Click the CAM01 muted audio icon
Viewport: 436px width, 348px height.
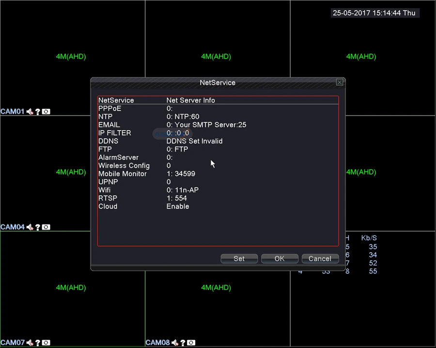(x=30, y=112)
